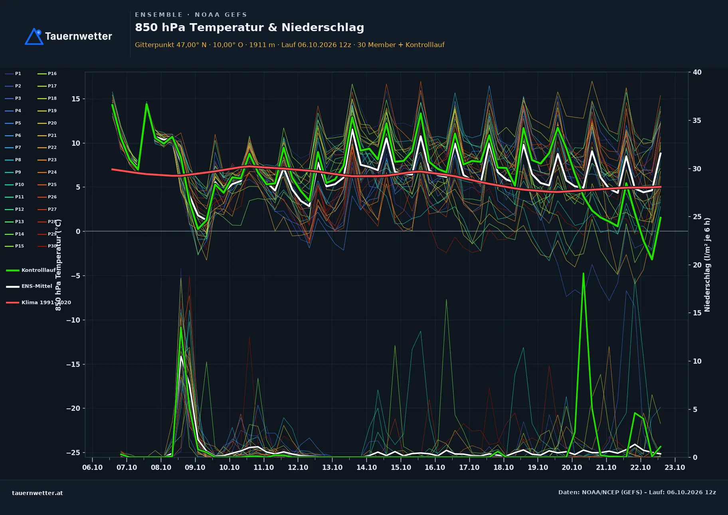This screenshot has height=515, width=728.
Task: Toggle member P16 in the legend
Action: tap(47, 73)
